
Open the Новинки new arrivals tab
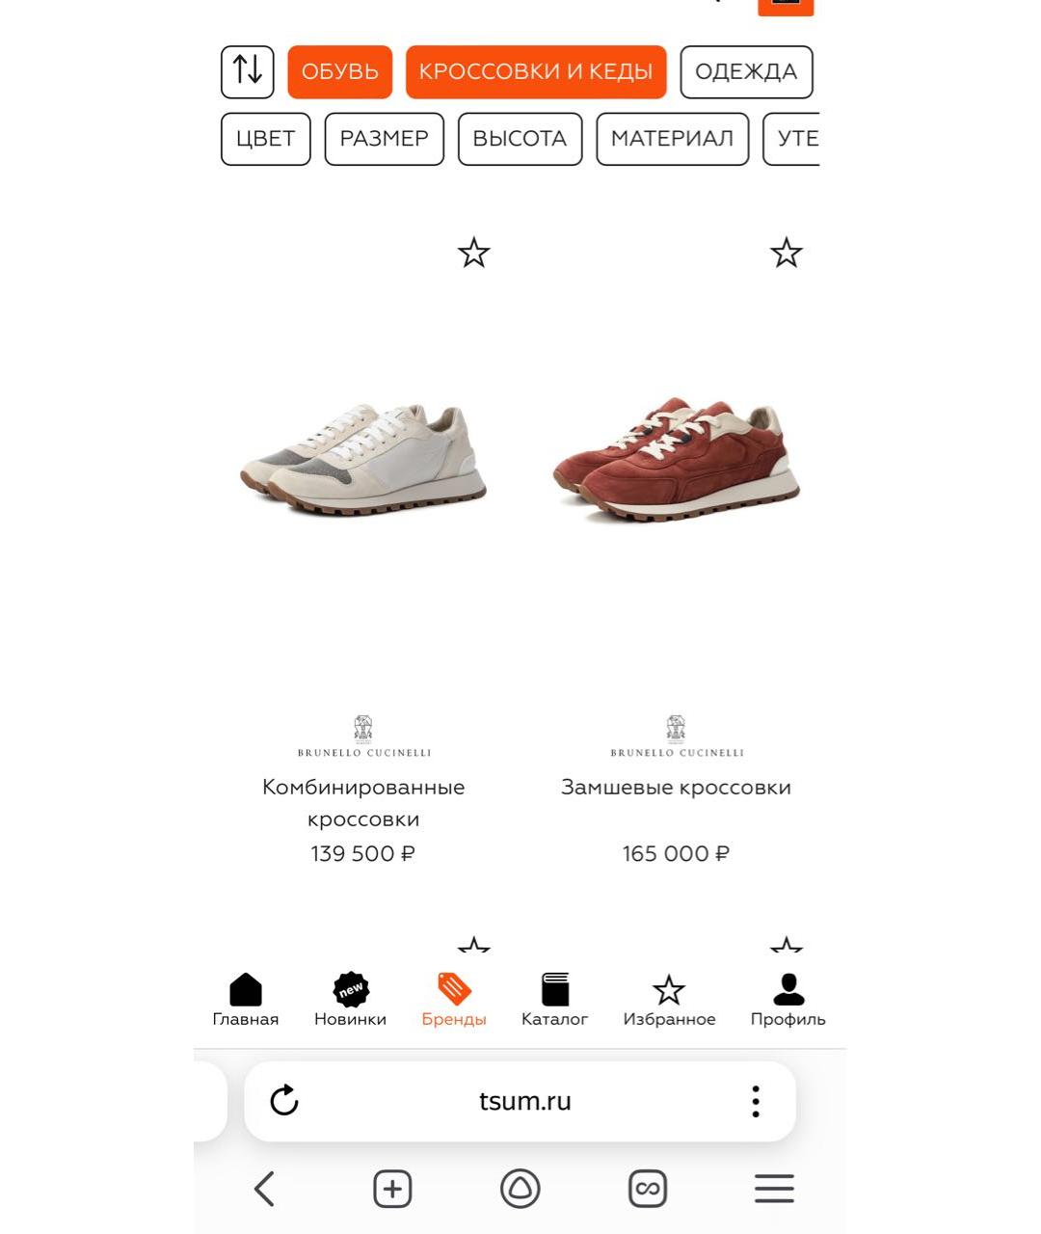tap(350, 1000)
